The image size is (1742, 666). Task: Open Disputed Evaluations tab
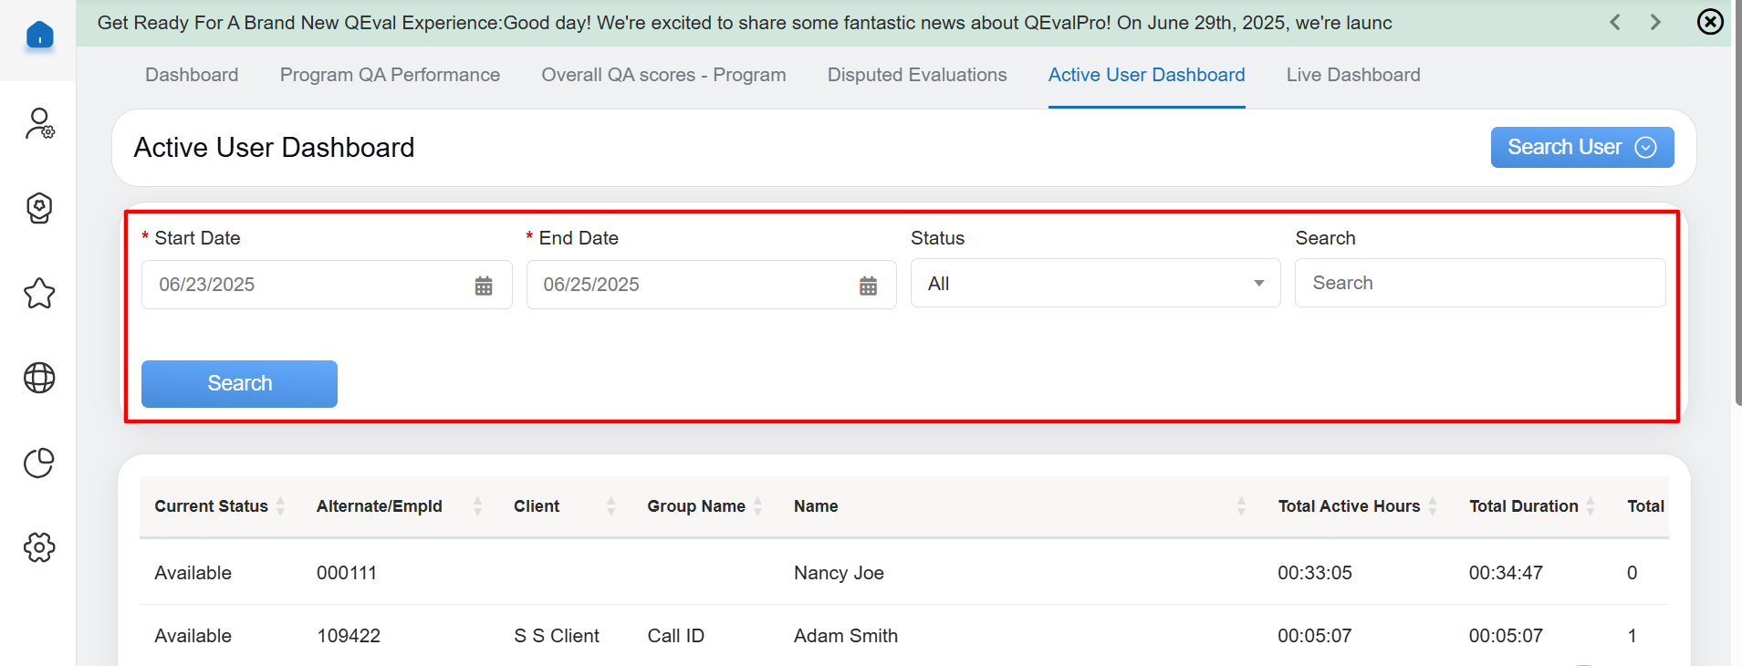[x=916, y=75]
